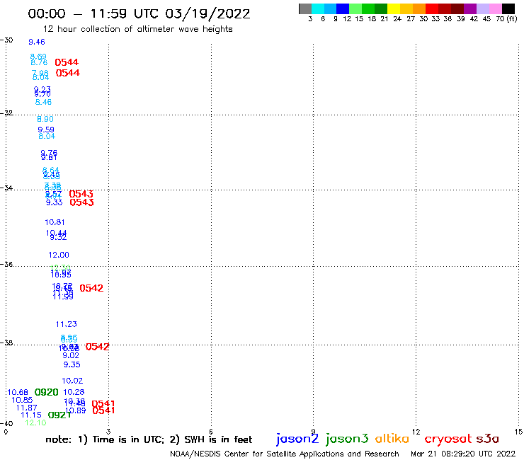524x460 pixels.
Task: Click the reading 9.35
Action: (x=72, y=364)
